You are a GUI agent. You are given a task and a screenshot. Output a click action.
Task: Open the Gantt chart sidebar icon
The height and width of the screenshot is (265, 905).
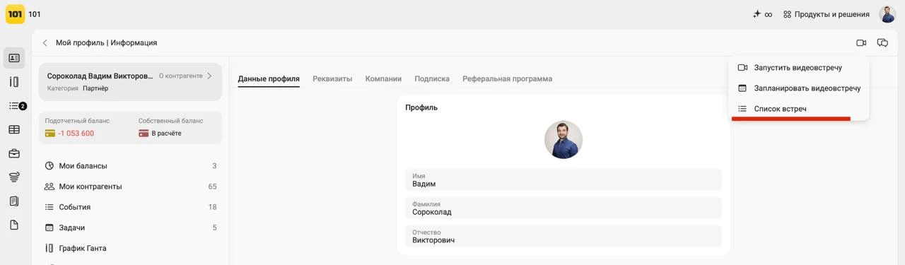click(14, 82)
